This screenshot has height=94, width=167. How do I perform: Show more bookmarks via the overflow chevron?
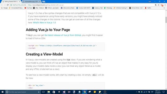[x=164, y=8]
